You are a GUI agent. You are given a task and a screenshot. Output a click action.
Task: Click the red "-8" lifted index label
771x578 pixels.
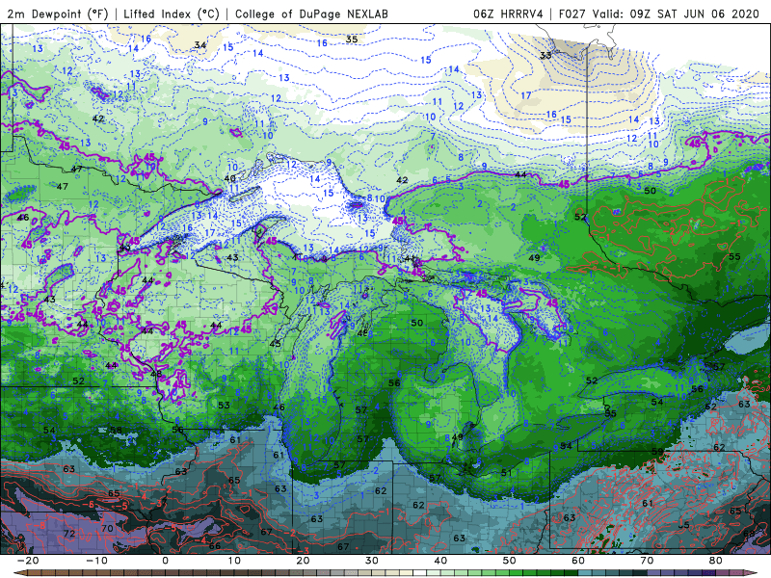41,525
